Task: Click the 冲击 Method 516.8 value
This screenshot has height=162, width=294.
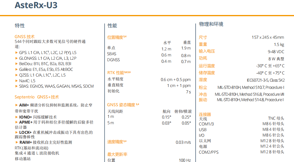Action: point(249,94)
